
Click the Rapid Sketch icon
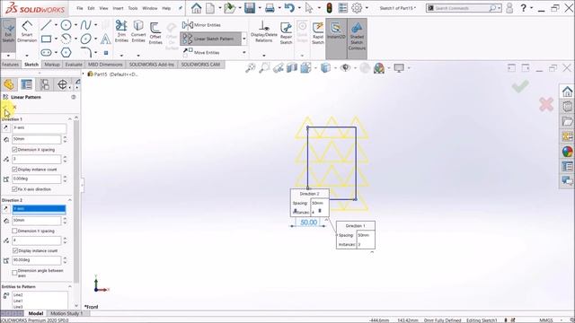(x=318, y=33)
